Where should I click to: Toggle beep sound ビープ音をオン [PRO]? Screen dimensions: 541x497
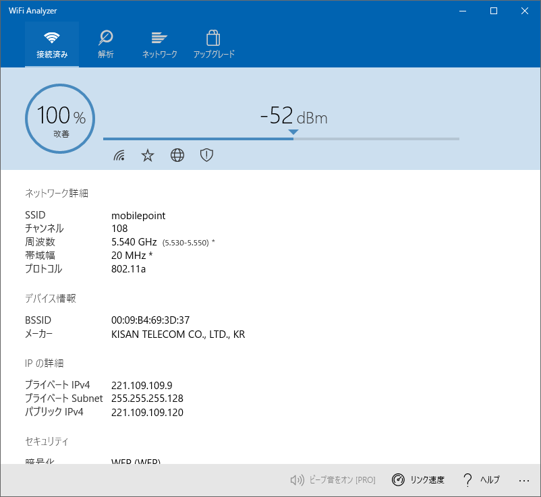click(x=332, y=480)
